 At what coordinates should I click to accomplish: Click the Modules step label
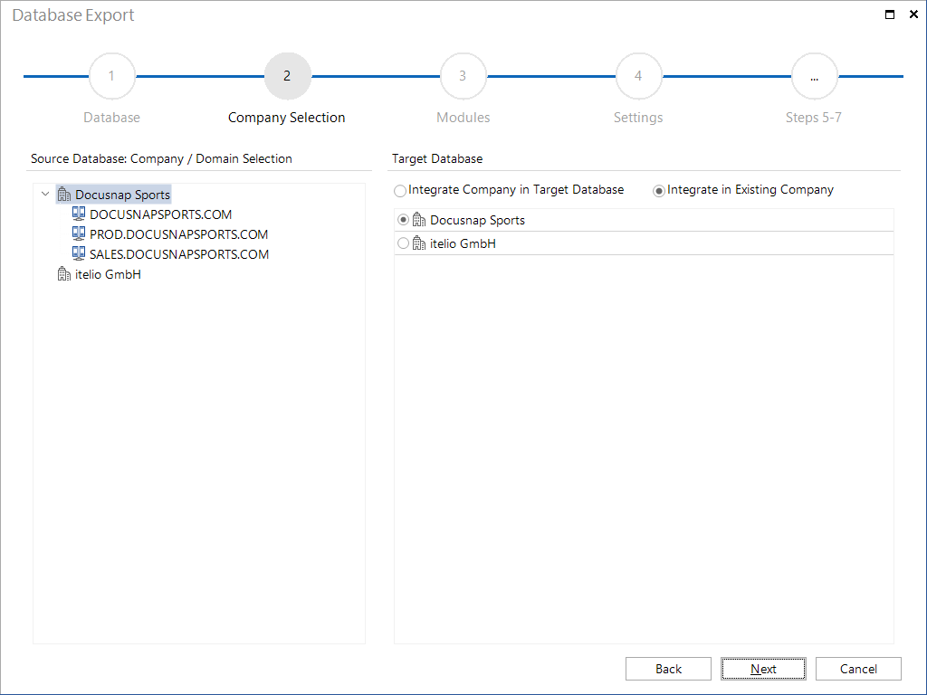point(463,118)
